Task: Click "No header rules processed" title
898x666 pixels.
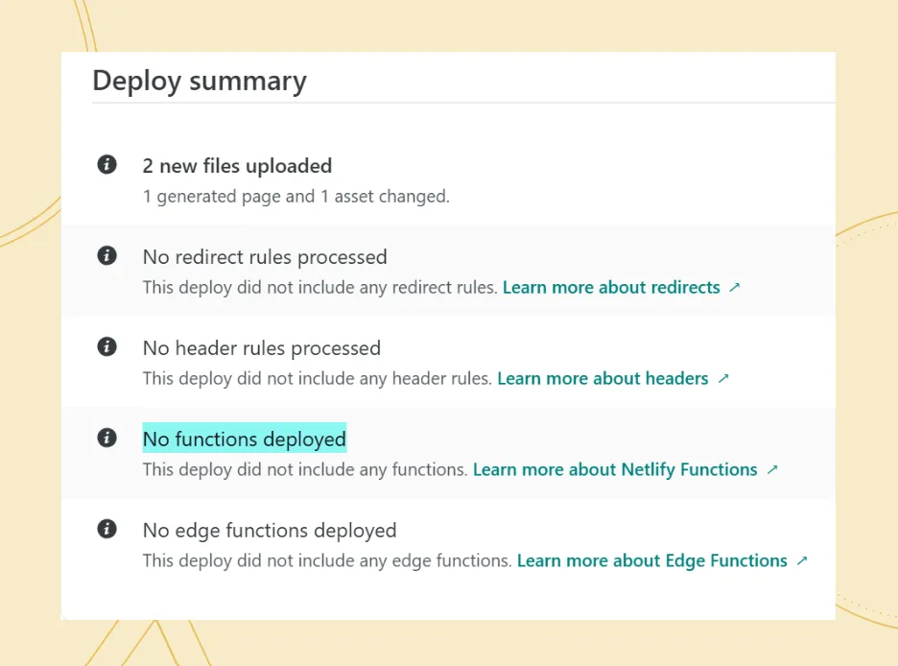Action: (x=262, y=348)
